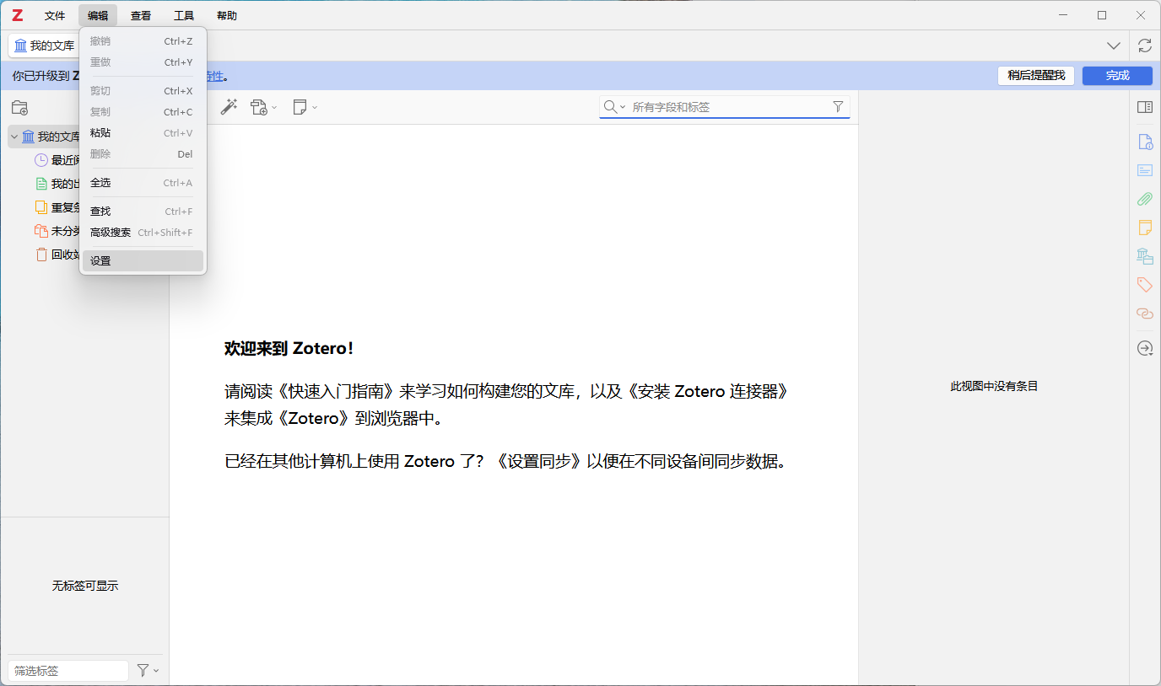The image size is (1161, 686).
Task: Switch to the 我的文库 tab
Action: pyautogui.click(x=46, y=46)
